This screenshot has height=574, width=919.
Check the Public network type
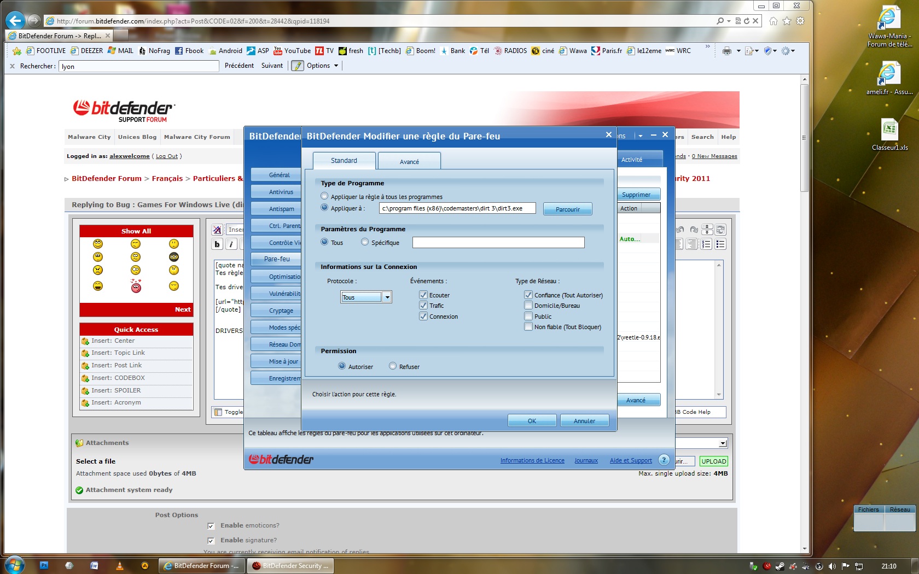tap(528, 316)
